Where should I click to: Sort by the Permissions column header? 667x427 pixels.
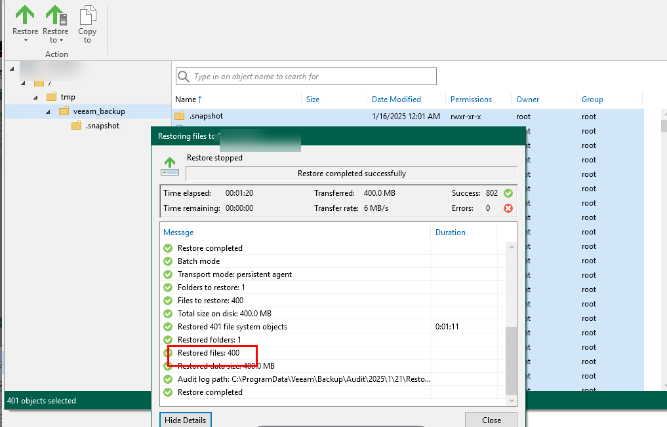[471, 100]
